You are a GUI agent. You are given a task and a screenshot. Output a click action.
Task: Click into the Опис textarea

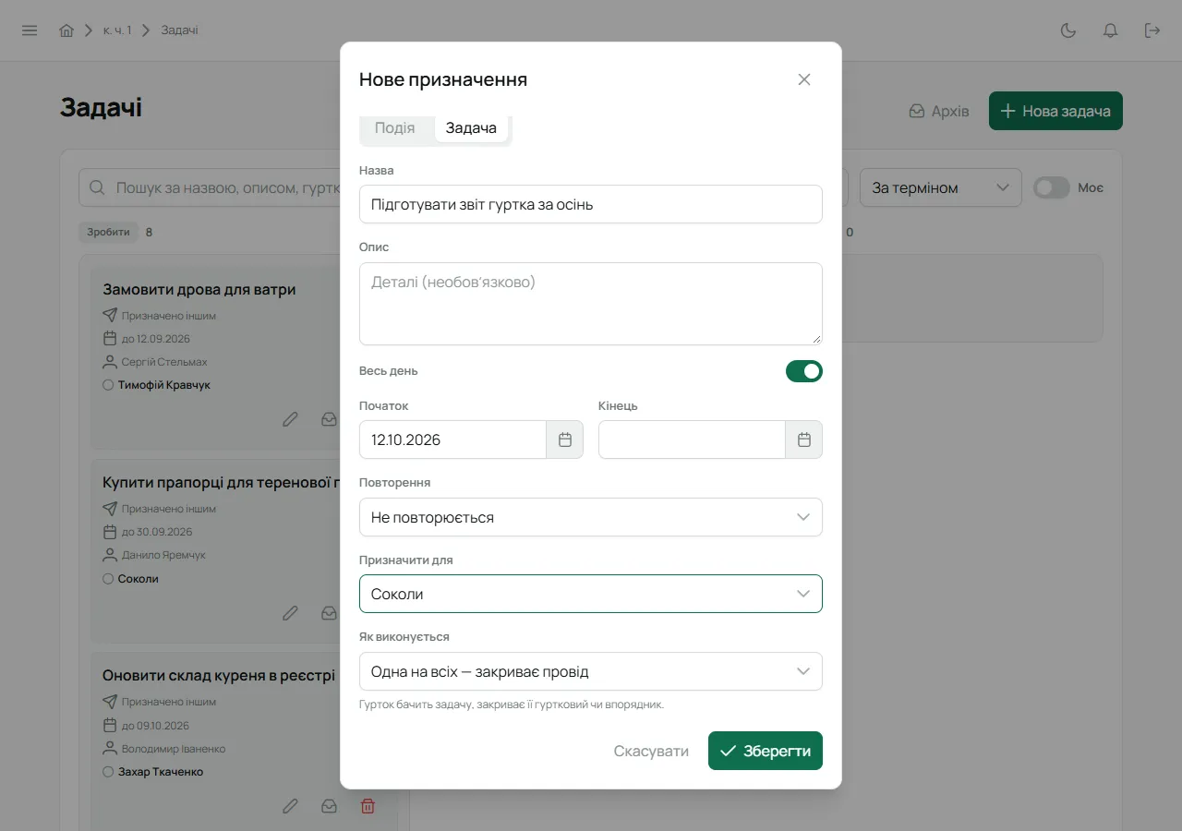(591, 304)
